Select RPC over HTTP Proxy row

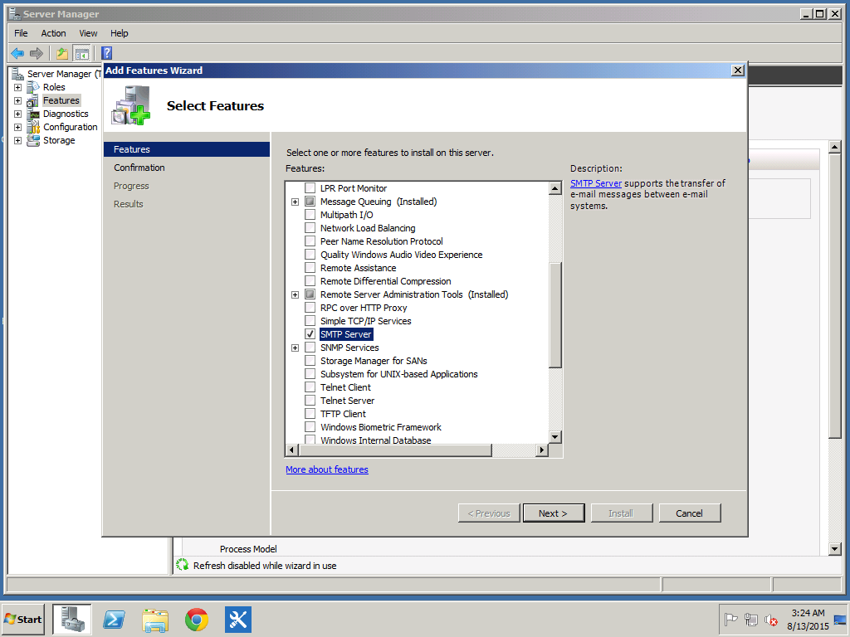click(364, 308)
